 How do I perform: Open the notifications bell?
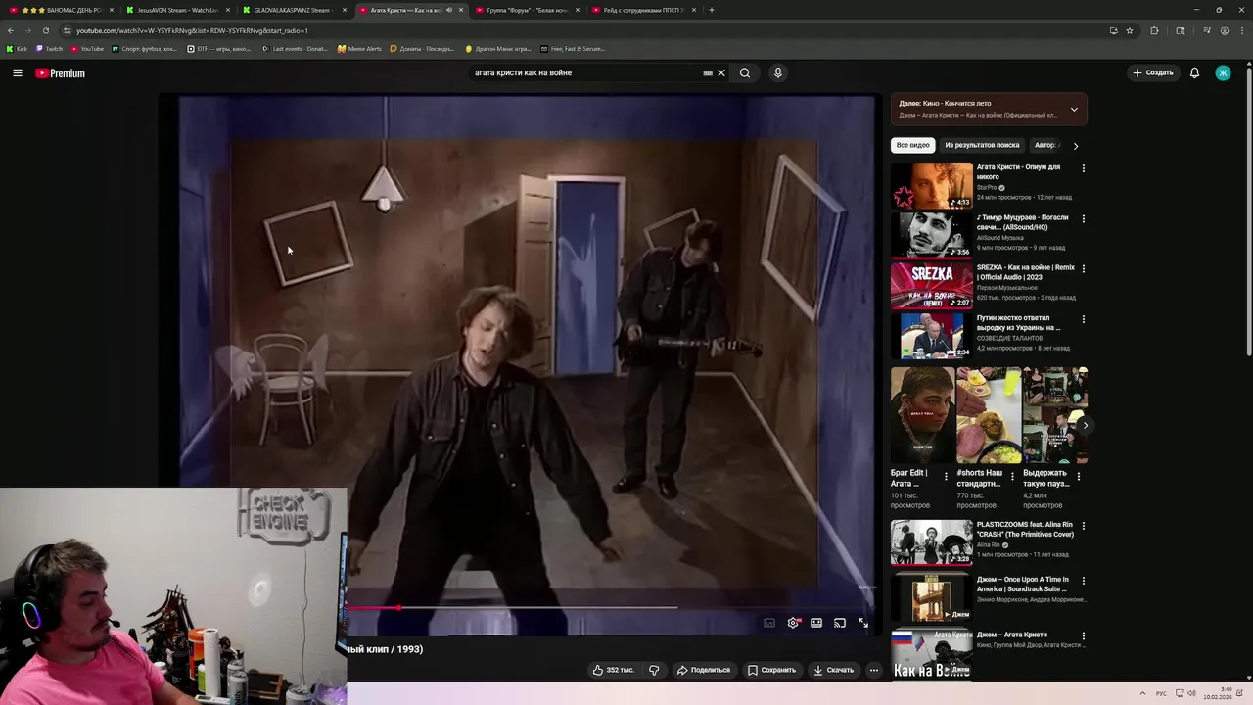pos(1194,72)
